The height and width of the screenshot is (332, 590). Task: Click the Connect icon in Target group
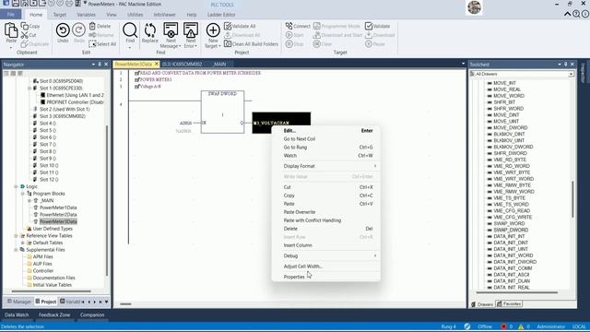289,26
